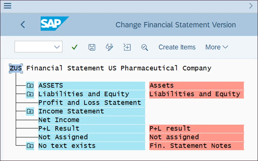Click the Fin. Statement Notes label
258x161 pixels.
coord(190,146)
